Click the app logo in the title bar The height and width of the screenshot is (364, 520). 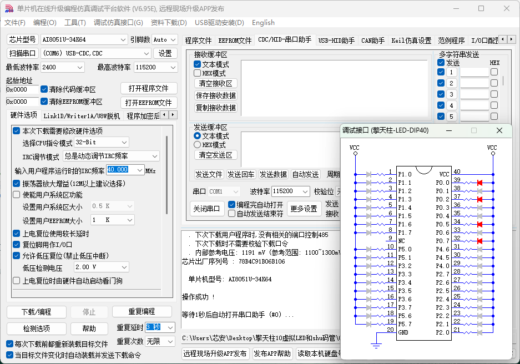pyautogui.click(x=9, y=9)
